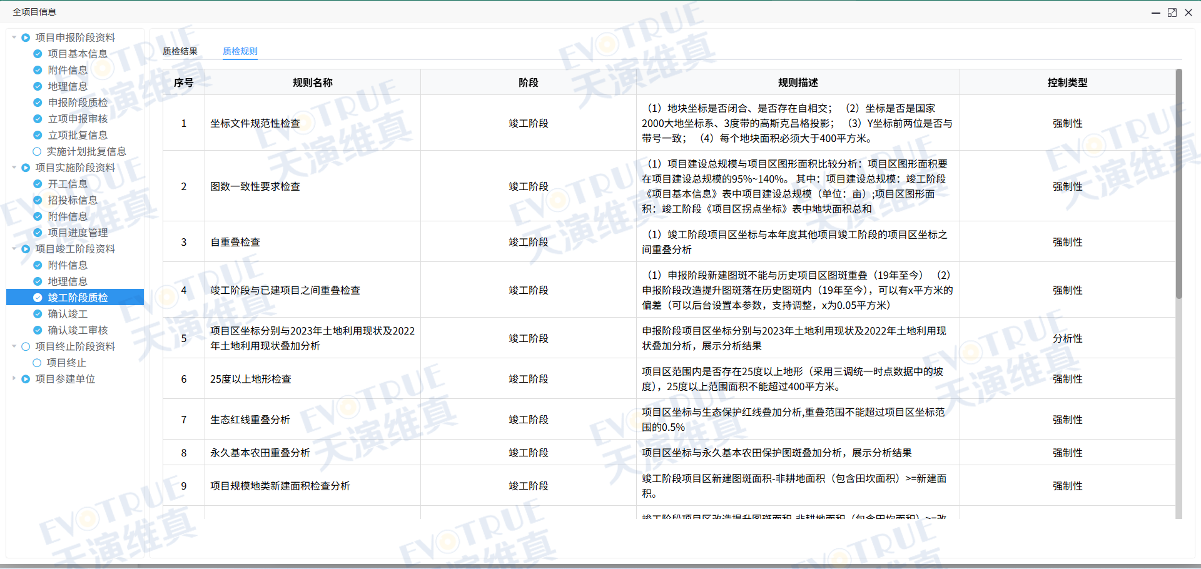Click the blue stage icon beside 项目竣工阶段资料
Viewport: 1201px width, 569px height.
[x=25, y=249]
